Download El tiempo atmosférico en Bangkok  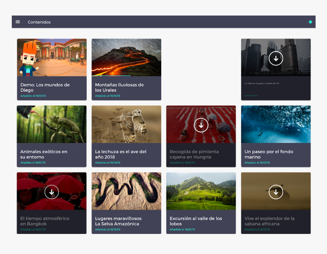[x=52, y=192]
